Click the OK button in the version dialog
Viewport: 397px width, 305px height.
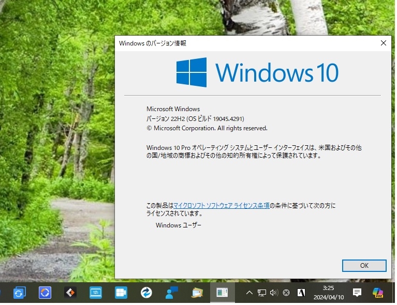[x=364, y=266]
